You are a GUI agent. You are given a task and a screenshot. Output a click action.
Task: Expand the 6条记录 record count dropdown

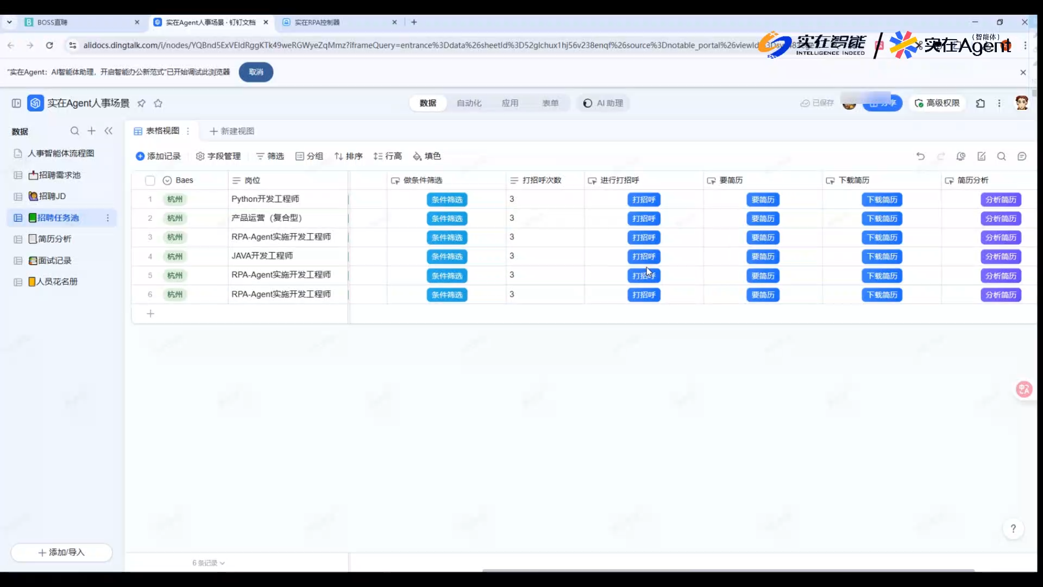209,563
